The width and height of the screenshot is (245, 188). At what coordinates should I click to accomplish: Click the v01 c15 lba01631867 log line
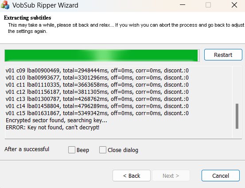(x=97, y=113)
